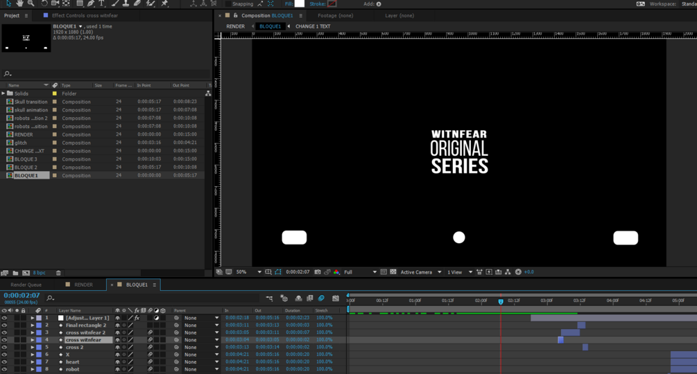This screenshot has height=374, width=697.
Task: Hide the cross 2 layer
Action: (x=4, y=348)
